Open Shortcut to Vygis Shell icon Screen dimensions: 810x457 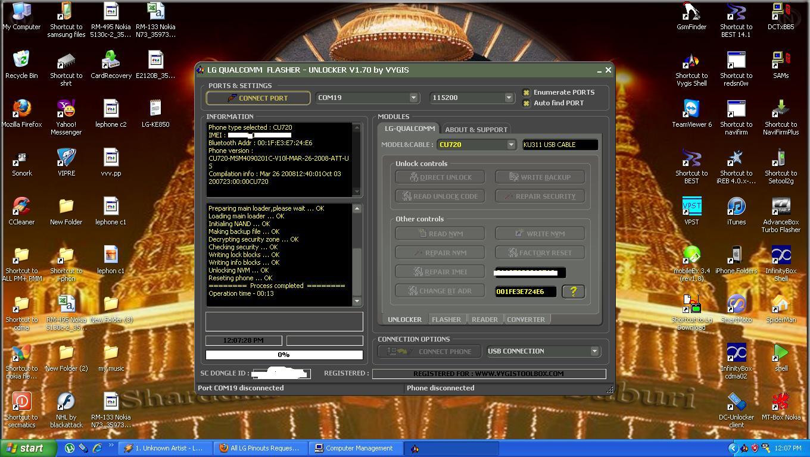tap(691, 68)
